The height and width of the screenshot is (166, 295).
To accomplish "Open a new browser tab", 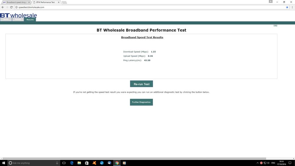I will pyautogui.click(x=64, y=2).
